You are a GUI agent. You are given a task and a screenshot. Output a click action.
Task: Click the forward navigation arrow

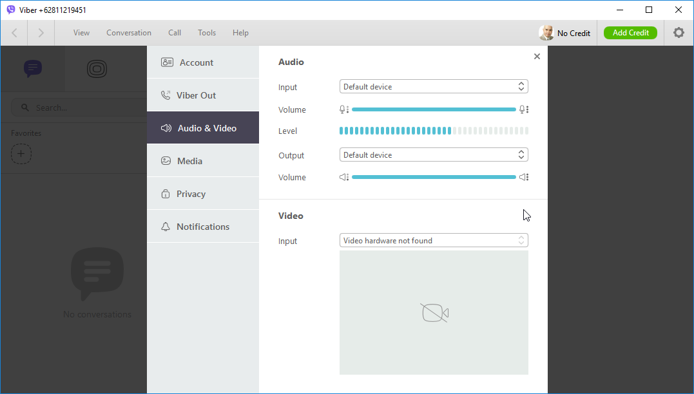[41, 33]
